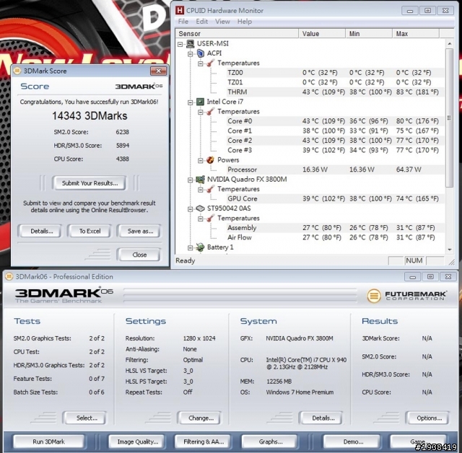
Task: Open the View menu in Hardware Monitor
Action: tap(222, 22)
